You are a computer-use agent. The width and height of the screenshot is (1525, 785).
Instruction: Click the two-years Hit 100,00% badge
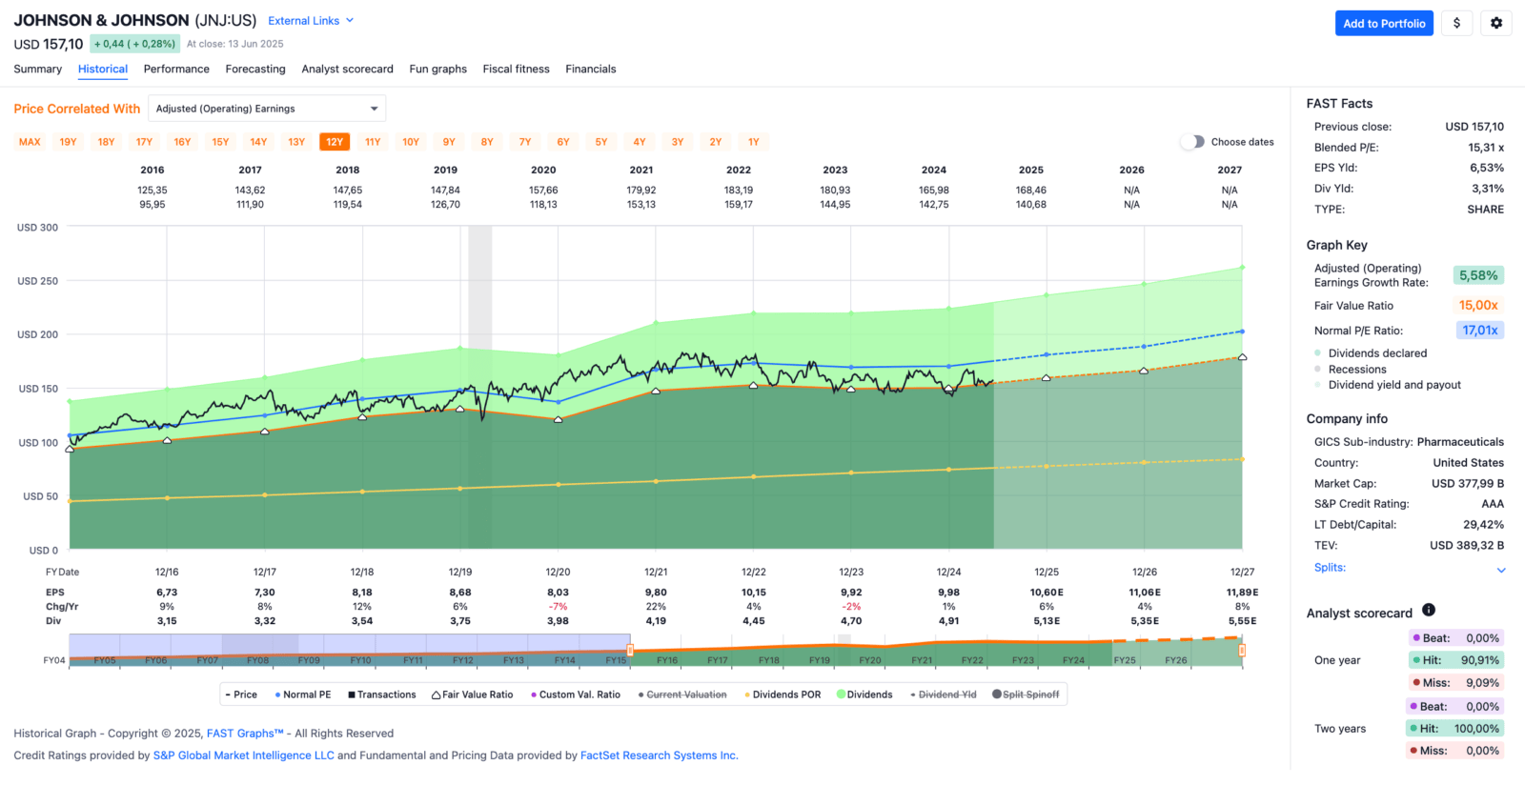tap(1455, 729)
